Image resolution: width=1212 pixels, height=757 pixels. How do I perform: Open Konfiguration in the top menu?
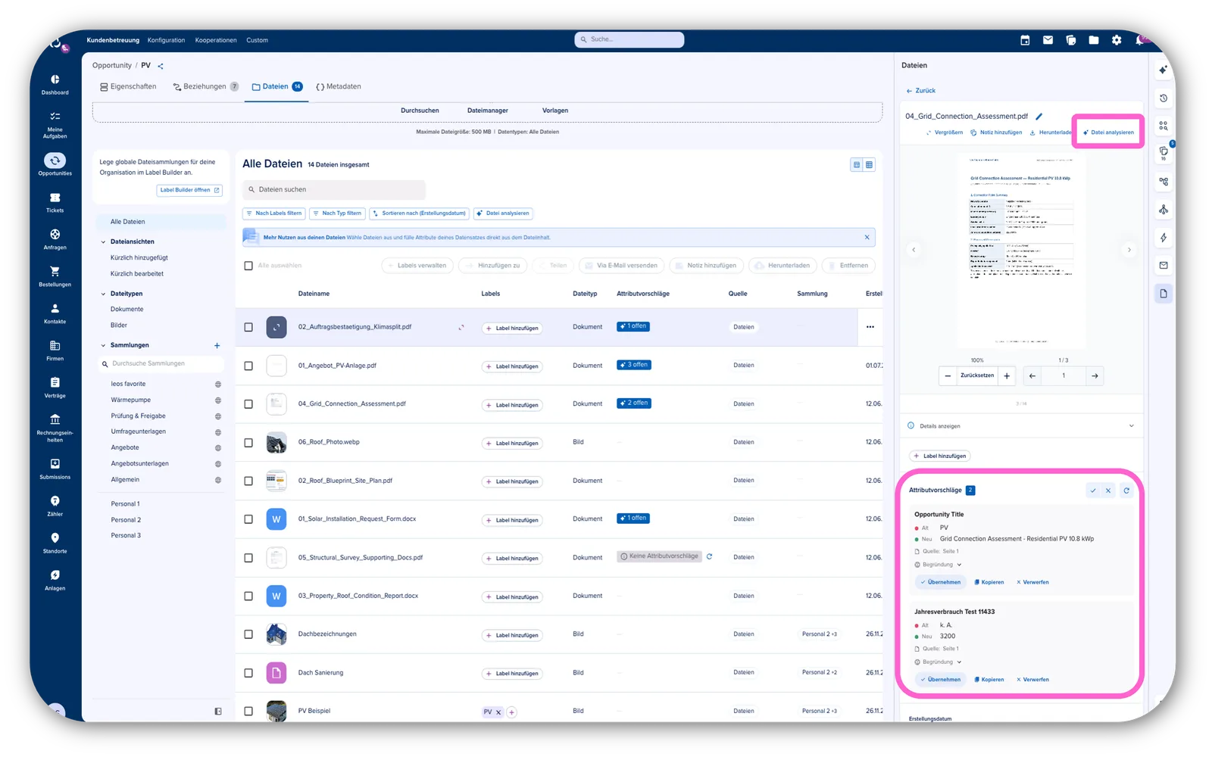[166, 40]
